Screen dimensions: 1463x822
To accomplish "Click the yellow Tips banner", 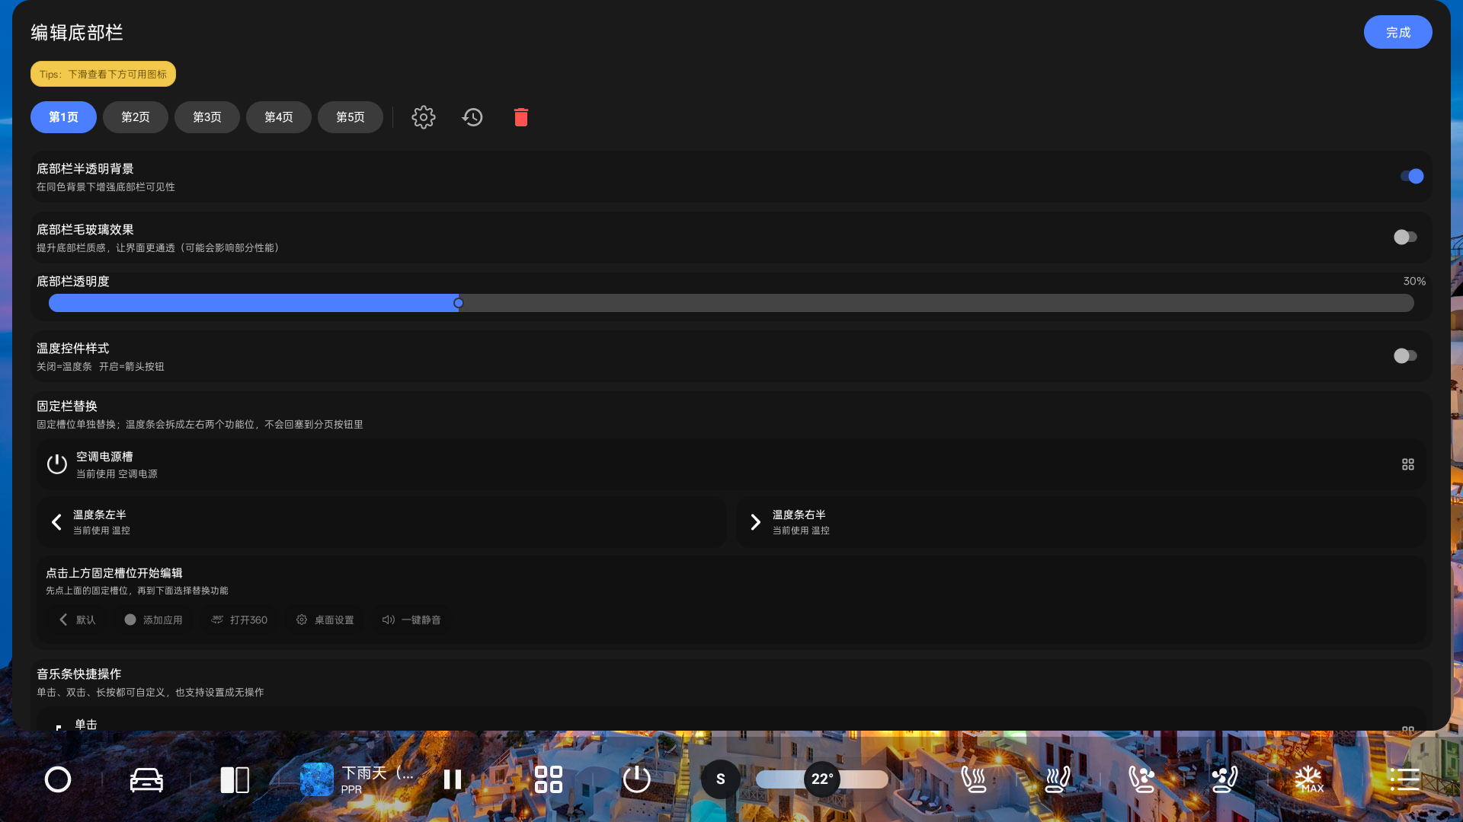I will tap(103, 74).
